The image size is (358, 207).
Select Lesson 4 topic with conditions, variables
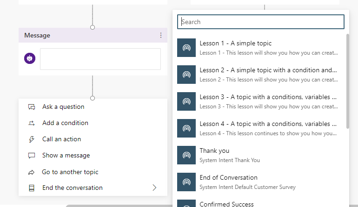coord(268,124)
